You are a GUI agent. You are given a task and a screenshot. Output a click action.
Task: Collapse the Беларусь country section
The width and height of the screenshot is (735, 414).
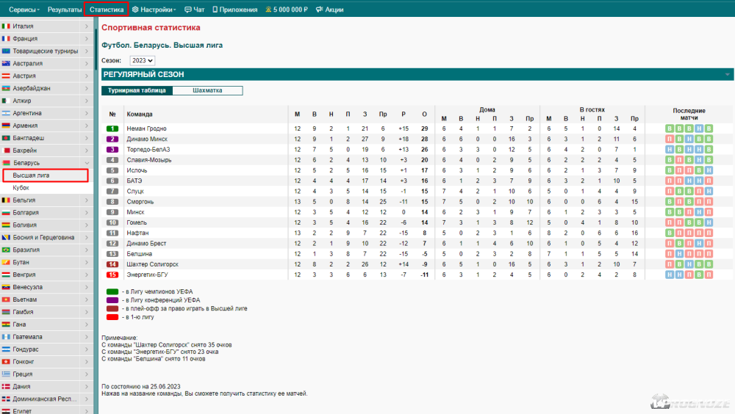click(x=87, y=163)
